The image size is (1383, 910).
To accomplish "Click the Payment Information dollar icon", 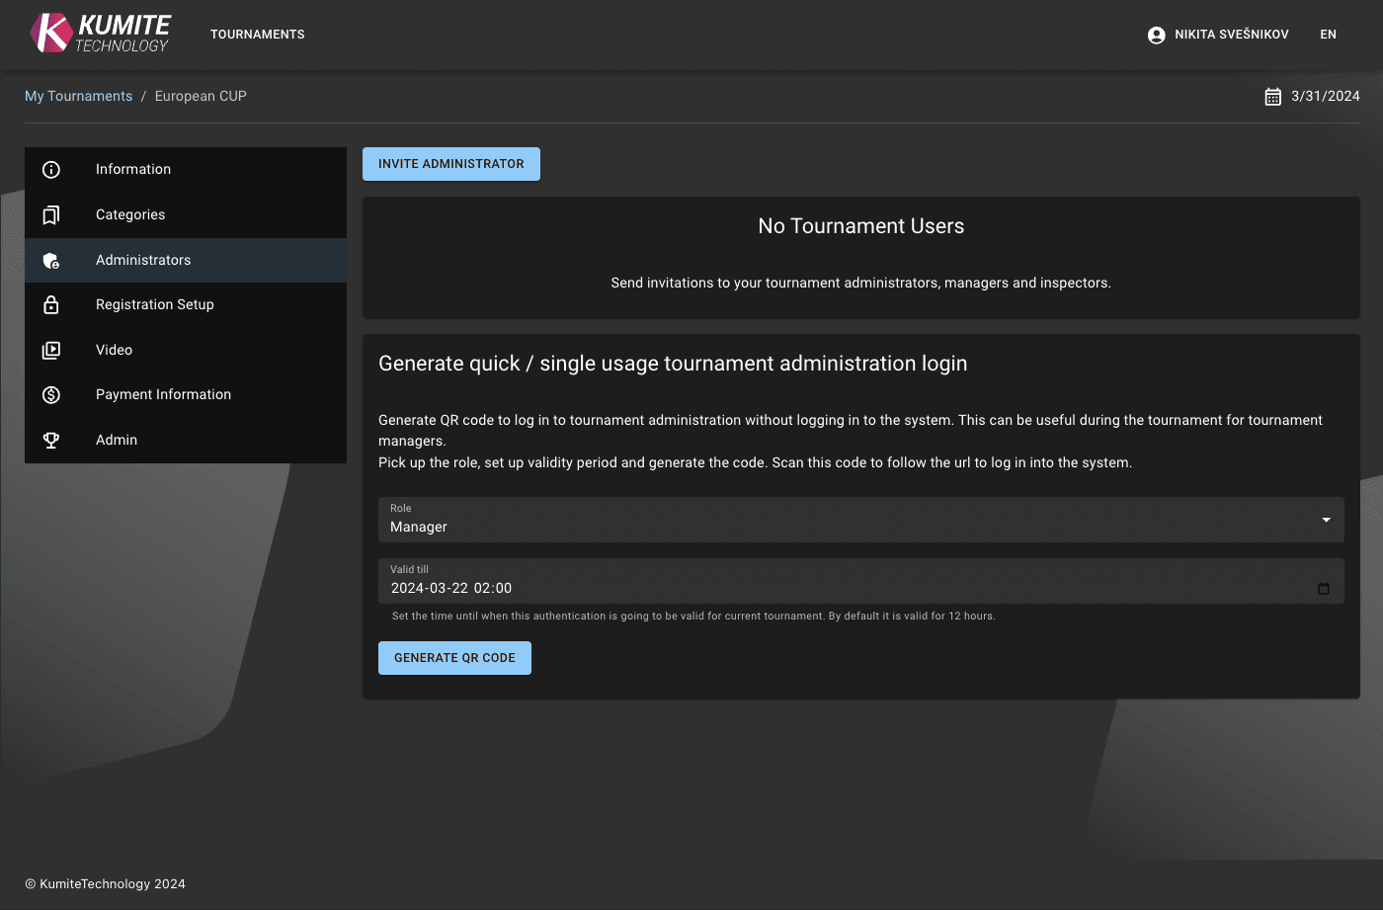I will point(50,394).
